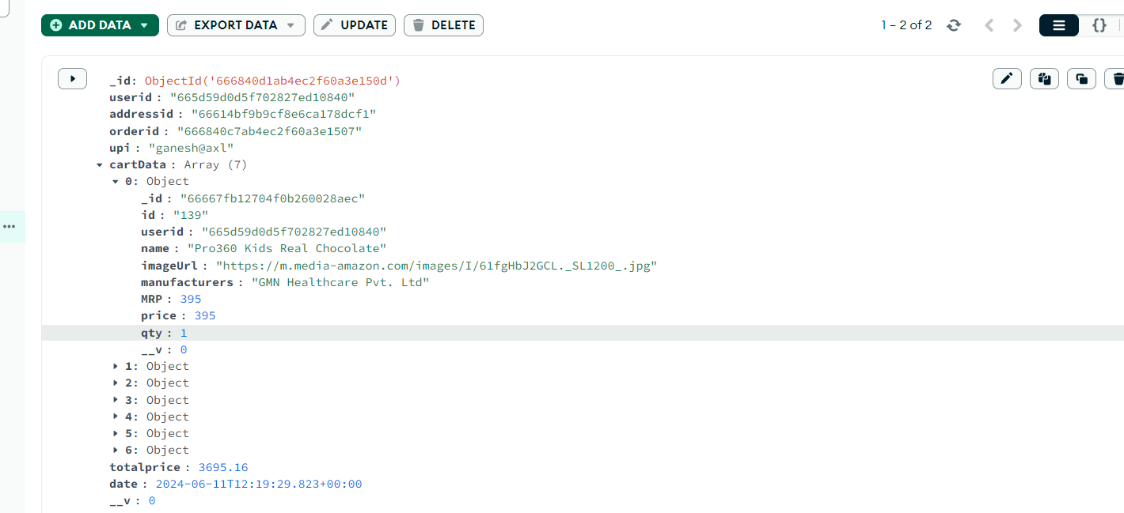Click the edit document pencil icon
Viewport: 1124px width, 513px height.
[1007, 78]
